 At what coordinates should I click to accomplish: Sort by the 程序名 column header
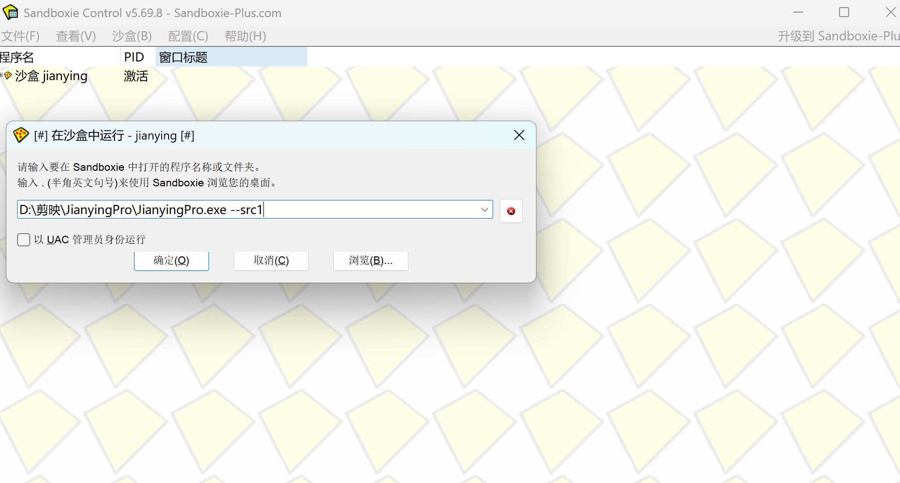coord(60,57)
